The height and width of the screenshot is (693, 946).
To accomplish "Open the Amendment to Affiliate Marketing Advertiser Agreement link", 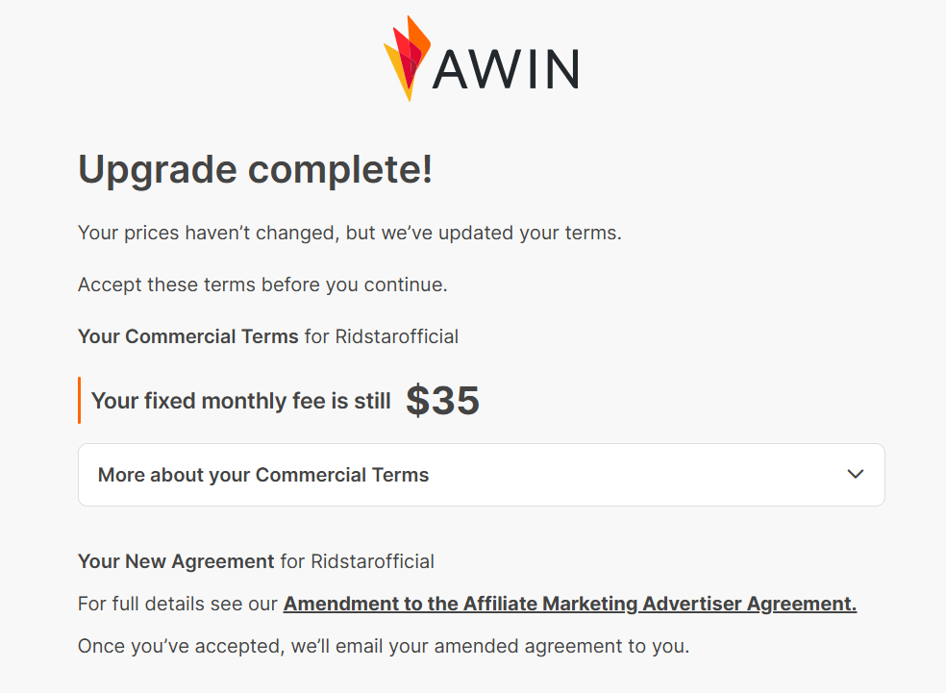I will [x=569, y=604].
